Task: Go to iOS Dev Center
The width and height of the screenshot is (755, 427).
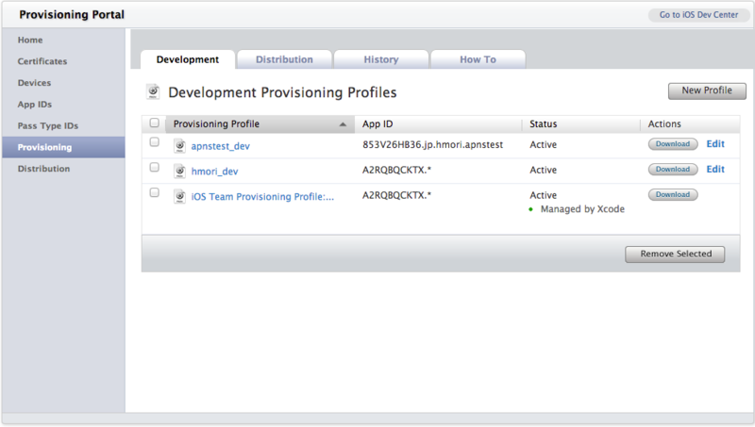Action: point(698,15)
